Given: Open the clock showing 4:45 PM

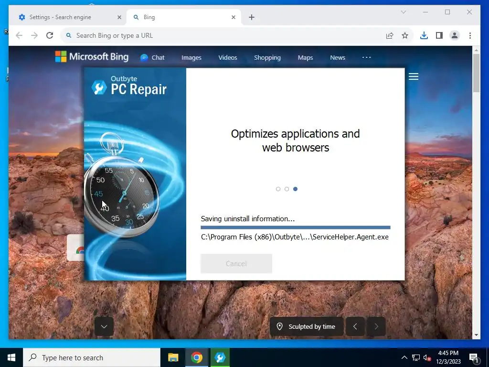Looking at the screenshot, I should point(448,357).
